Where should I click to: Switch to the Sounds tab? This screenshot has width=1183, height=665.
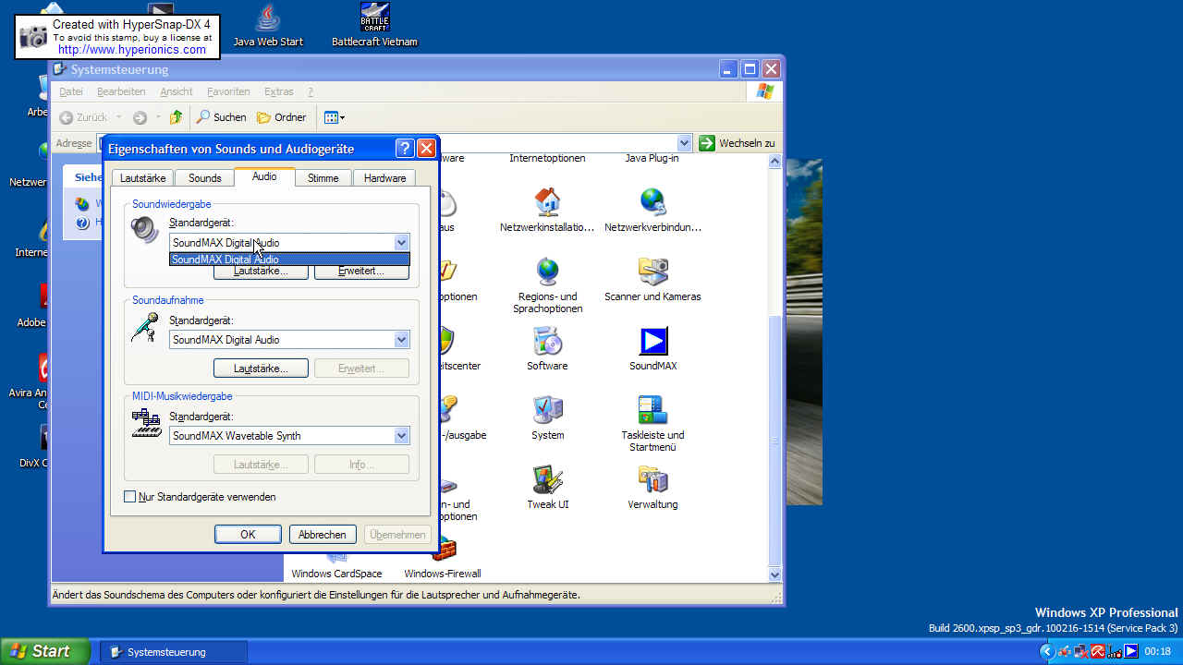pyautogui.click(x=204, y=178)
